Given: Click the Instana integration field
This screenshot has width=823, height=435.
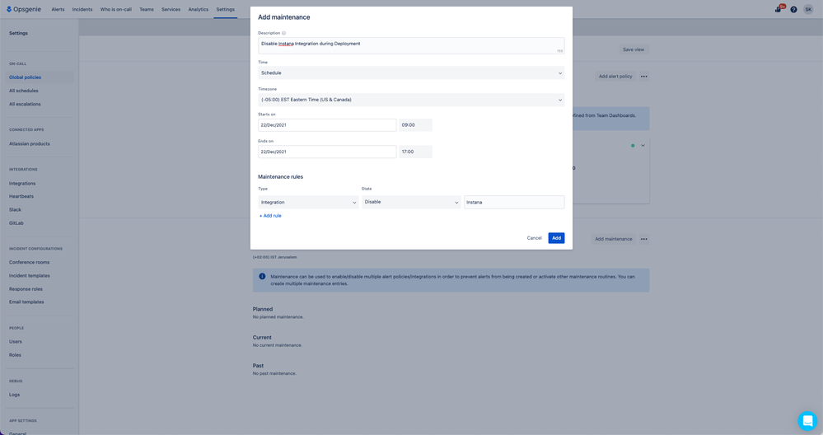Looking at the screenshot, I should pyautogui.click(x=514, y=202).
